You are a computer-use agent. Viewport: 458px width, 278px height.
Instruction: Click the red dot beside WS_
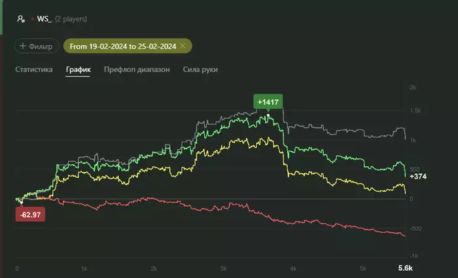click(x=33, y=20)
